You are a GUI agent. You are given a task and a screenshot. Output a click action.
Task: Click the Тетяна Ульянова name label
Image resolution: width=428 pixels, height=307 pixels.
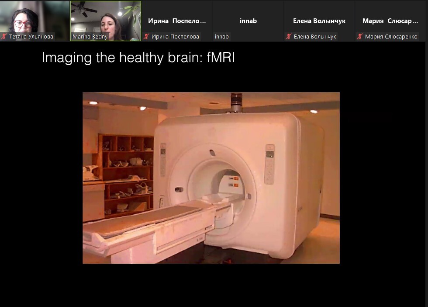31,37
